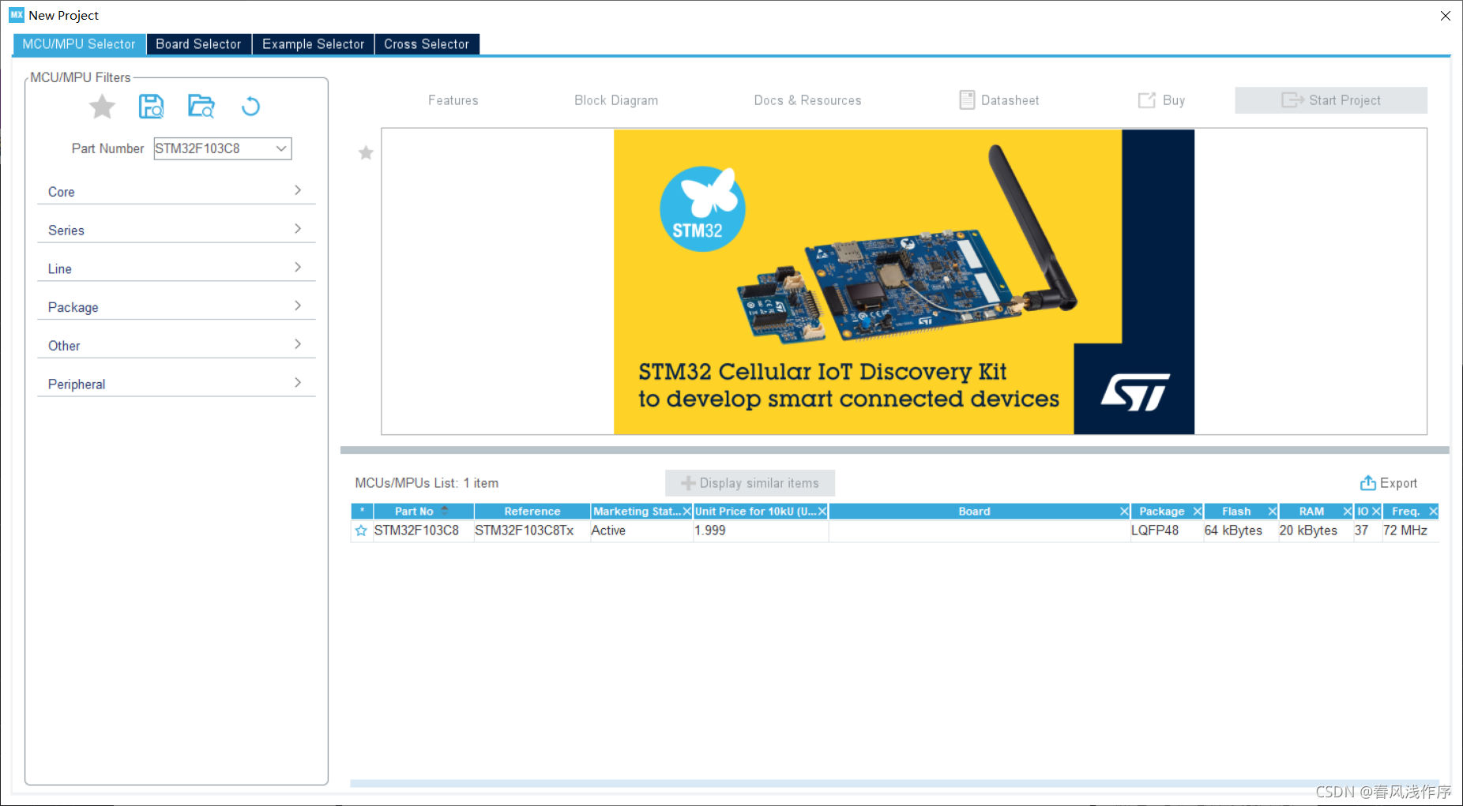The width and height of the screenshot is (1463, 806).
Task: Remove the RAM column via X
Action: click(1348, 512)
